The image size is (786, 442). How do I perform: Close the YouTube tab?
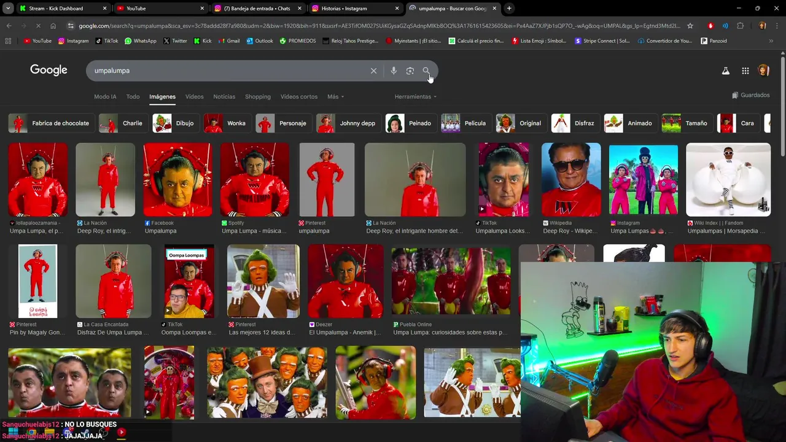click(202, 9)
